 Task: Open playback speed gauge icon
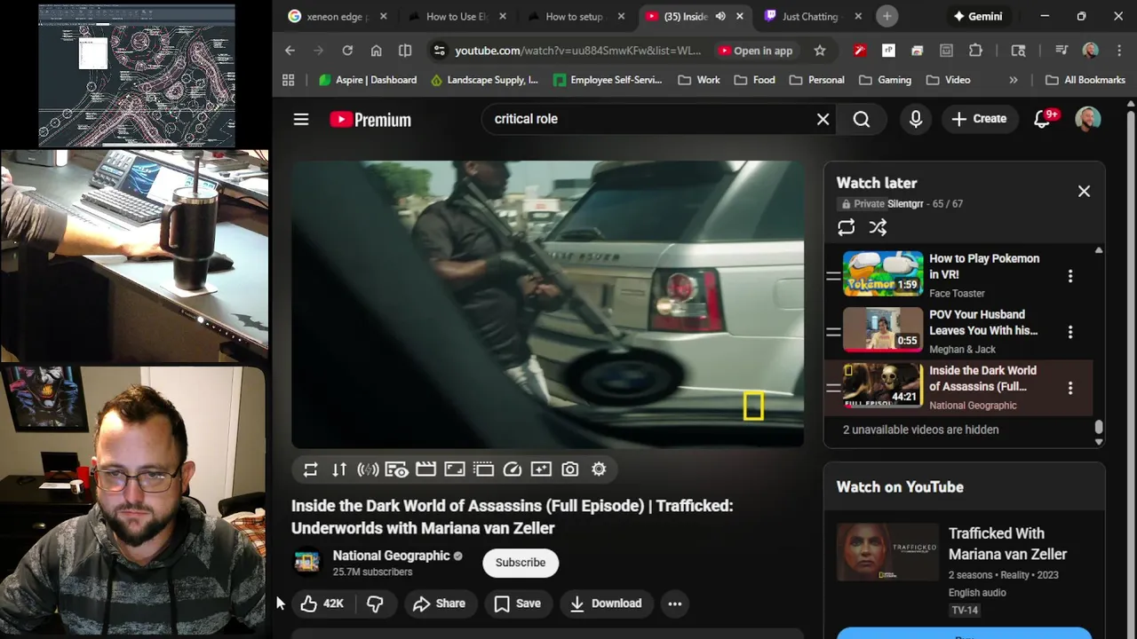click(x=513, y=469)
